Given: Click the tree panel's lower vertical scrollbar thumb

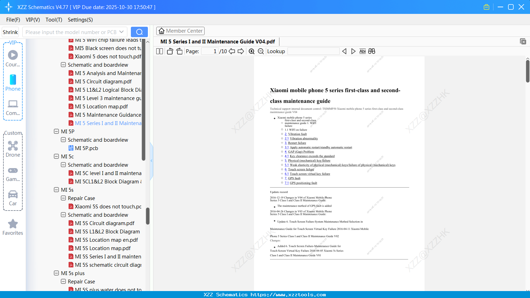Looking at the screenshot, I should coord(148,216).
